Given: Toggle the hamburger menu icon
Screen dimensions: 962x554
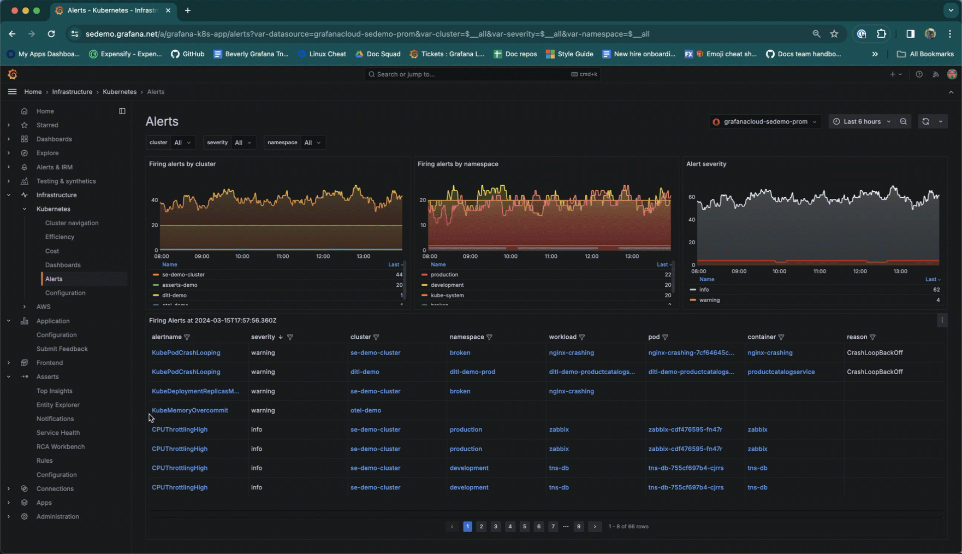Looking at the screenshot, I should (x=12, y=92).
